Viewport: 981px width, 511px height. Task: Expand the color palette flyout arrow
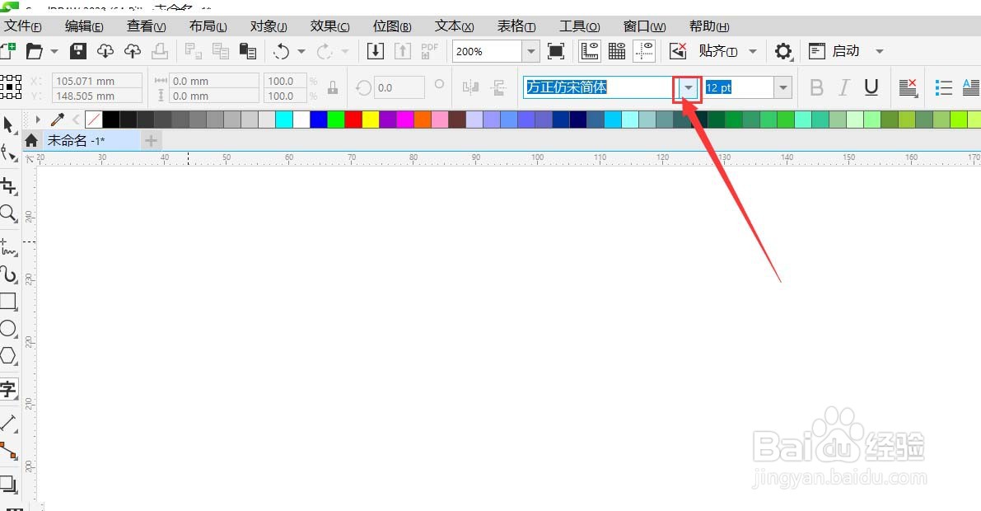pyautogui.click(x=38, y=119)
